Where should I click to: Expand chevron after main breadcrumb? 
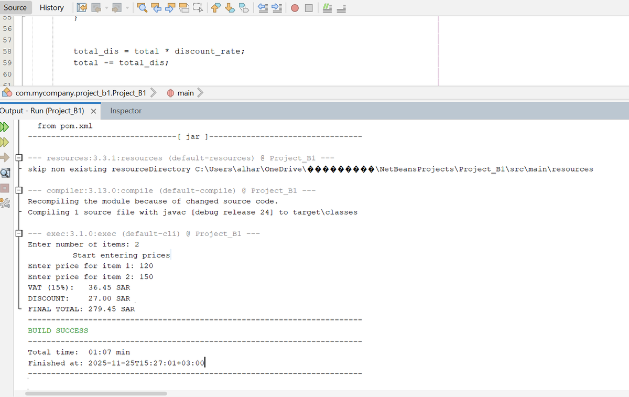200,93
